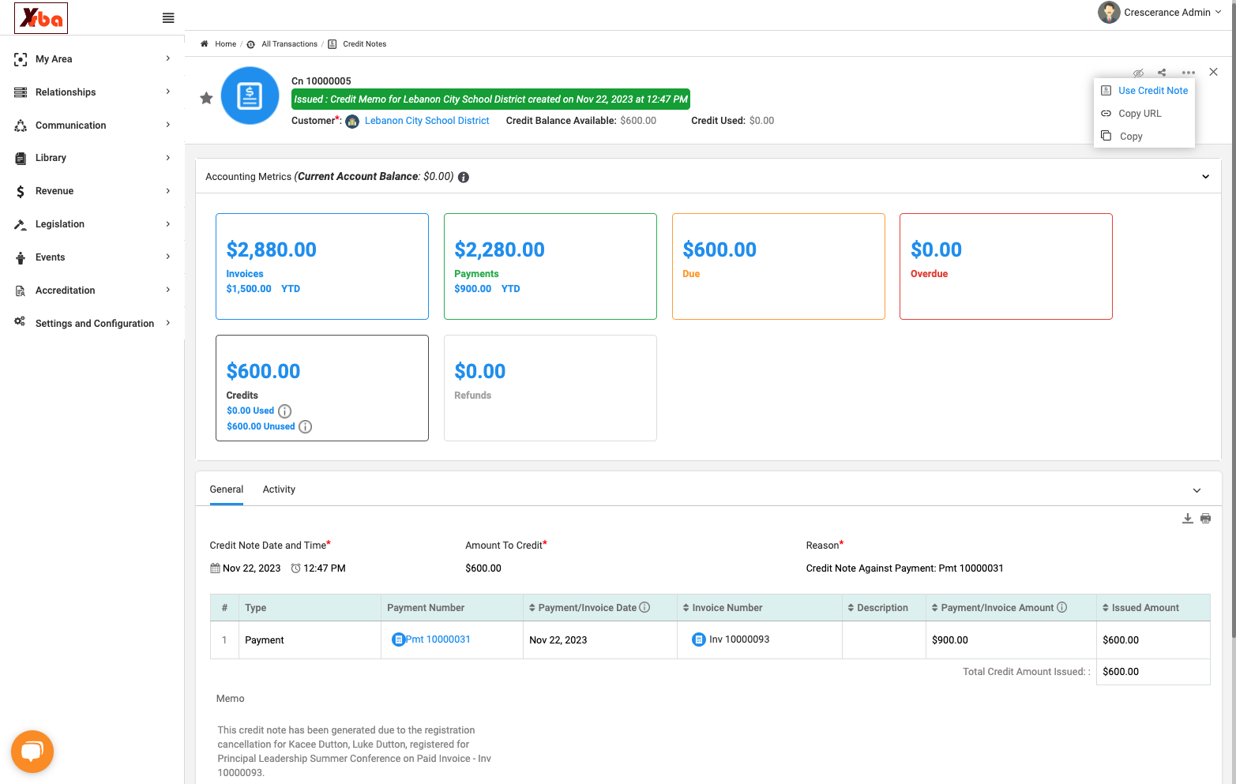Expand Settings and Configuration menu
This screenshot has width=1236, height=784.
click(93, 324)
